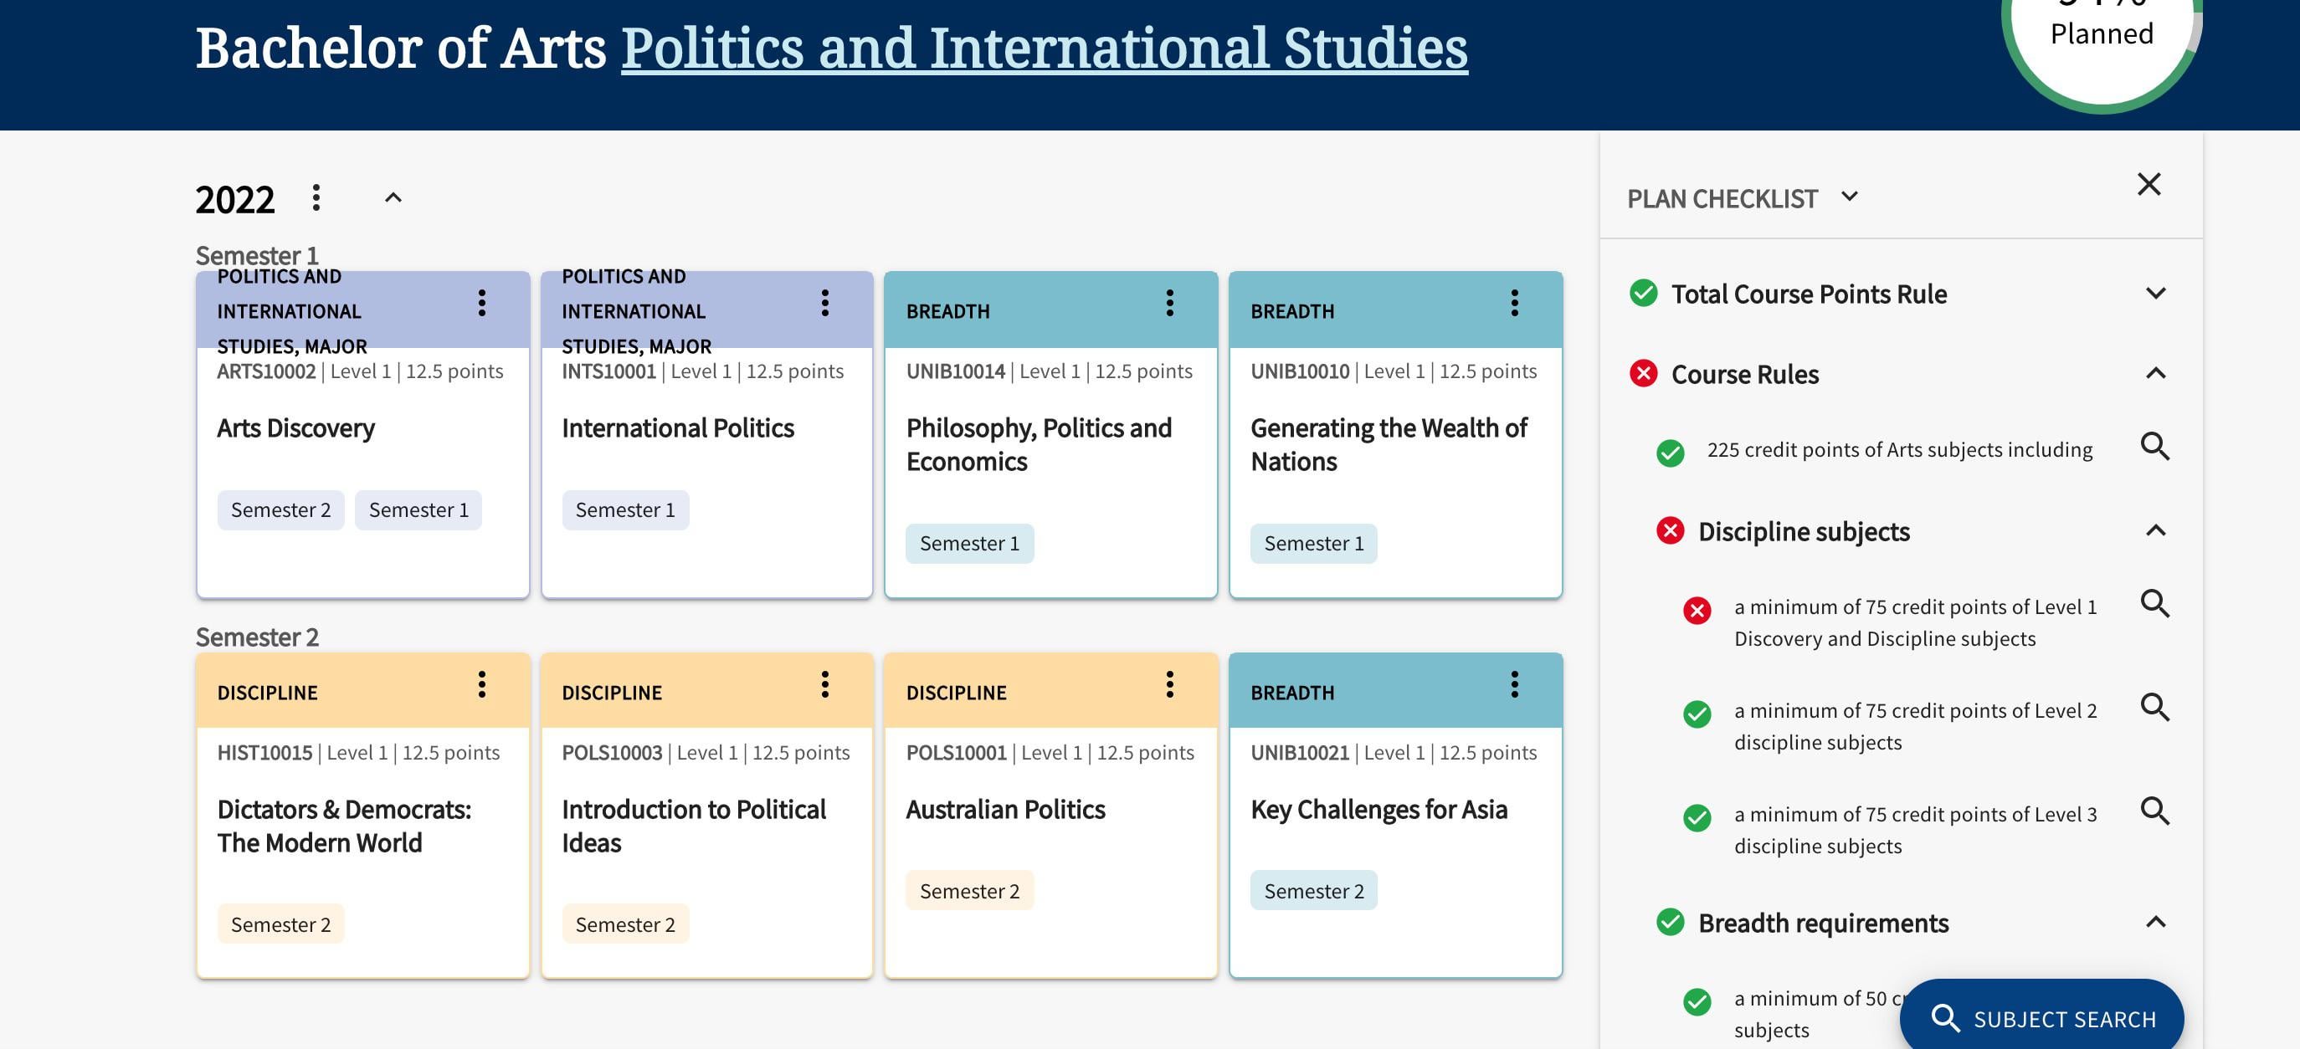Select the Course Rules heading
This screenshot has height=1049, width=2300.
[x=1744, y=375]
